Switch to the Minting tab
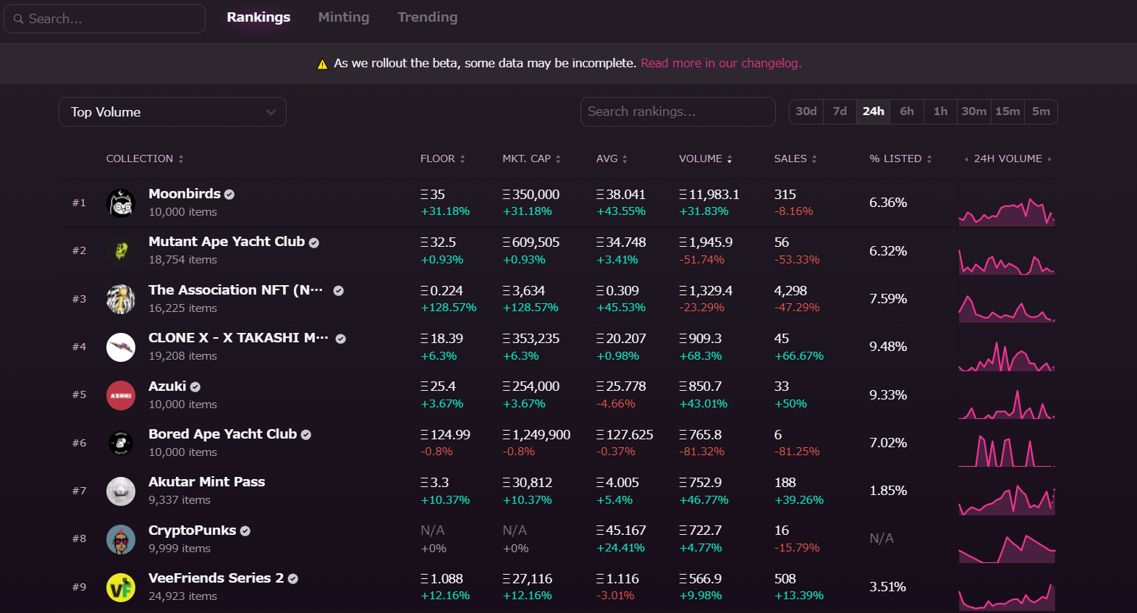 click(x=344, y=17)
